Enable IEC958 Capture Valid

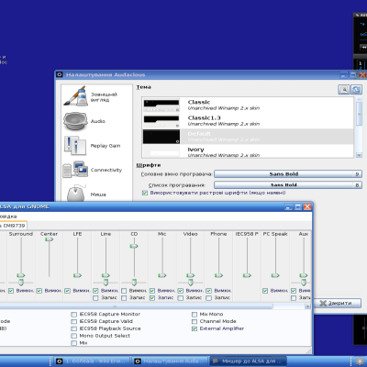(x=73, y=321)
